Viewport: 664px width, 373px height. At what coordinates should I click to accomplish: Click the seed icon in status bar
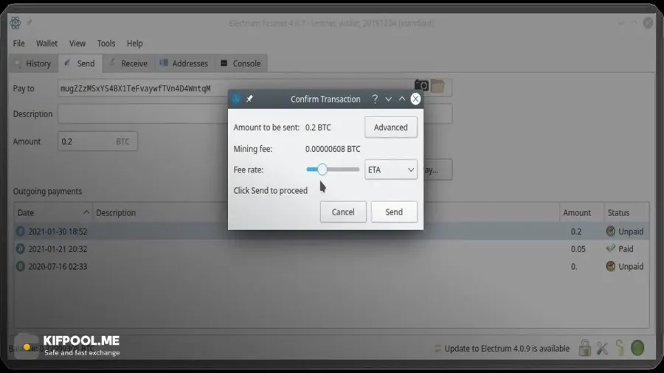tap(620, 348)
